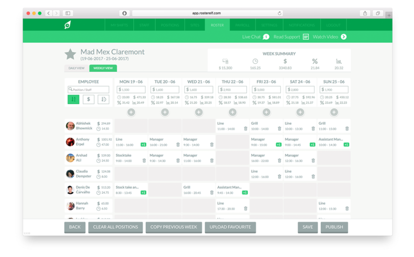Add a shift under Thursday 22-06
The image size is (414, 257).
(x=232, y=112)
